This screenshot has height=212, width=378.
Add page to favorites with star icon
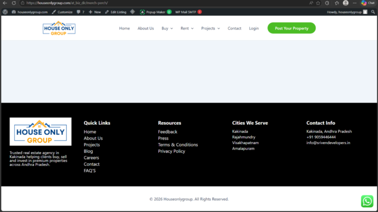318,3
